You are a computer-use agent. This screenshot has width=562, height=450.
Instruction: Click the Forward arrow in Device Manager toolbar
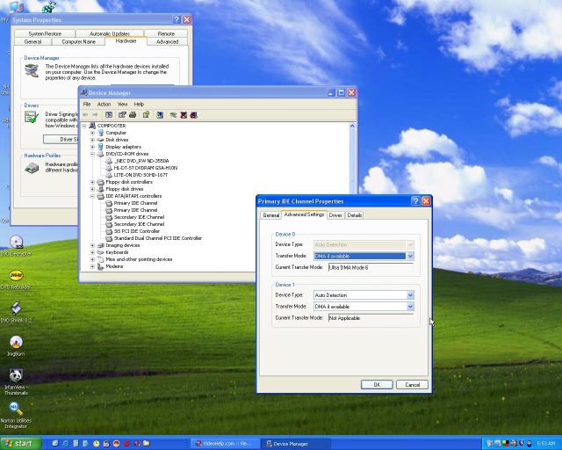pos(95,115)
